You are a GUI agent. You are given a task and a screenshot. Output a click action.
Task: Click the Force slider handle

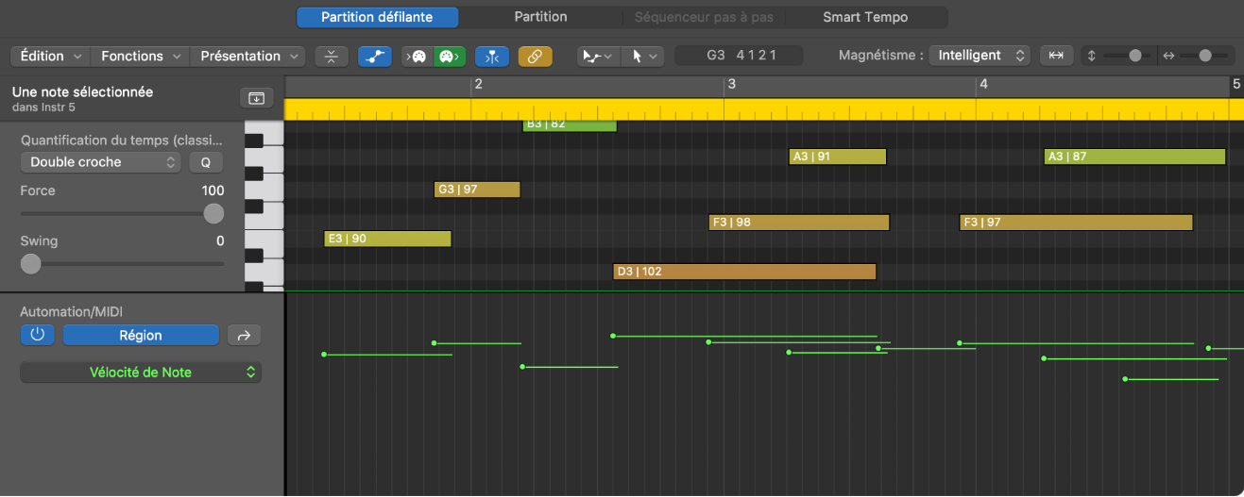(214, 213)
